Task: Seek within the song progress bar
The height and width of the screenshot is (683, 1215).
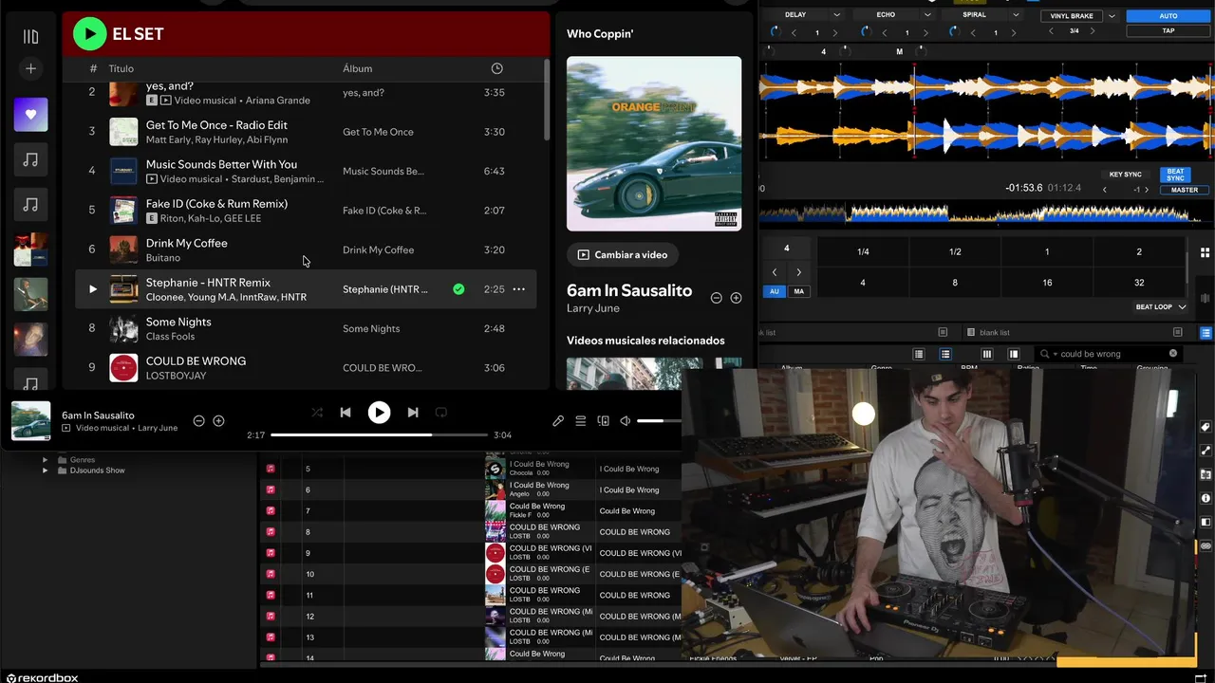Action: (x=379, y=434)
